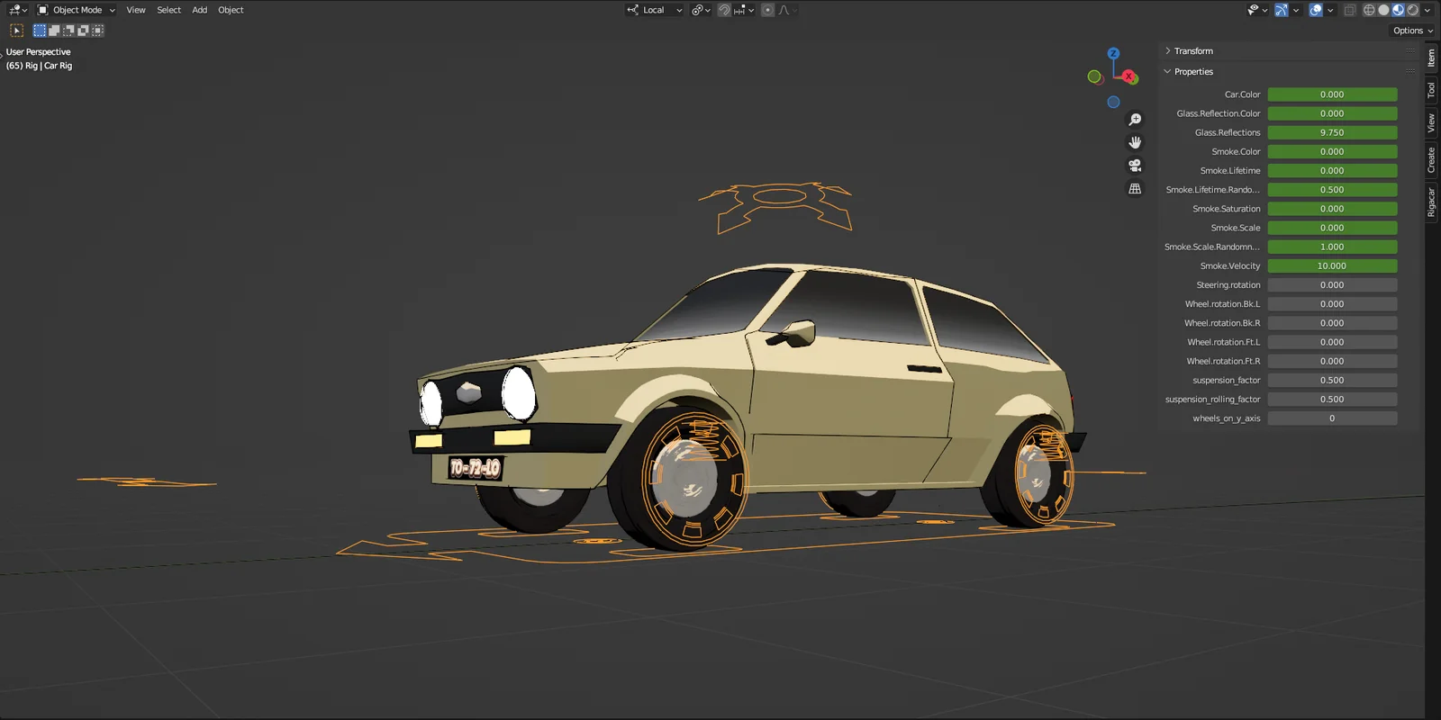The height and width of the screenshot is (720, 1441).
Task: Open the Object Mode dropdown
Action: pyautogui.click(x=77, y=10)
